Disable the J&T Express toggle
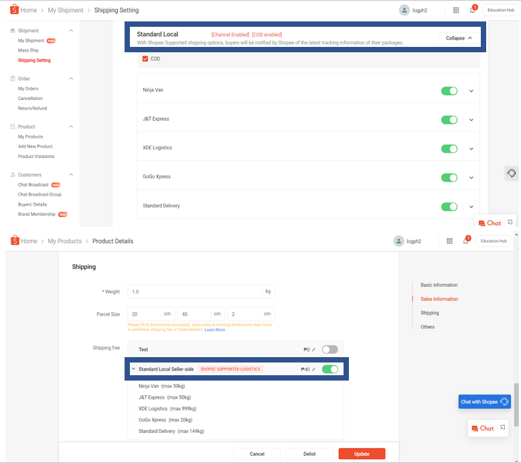 [449, 120]
